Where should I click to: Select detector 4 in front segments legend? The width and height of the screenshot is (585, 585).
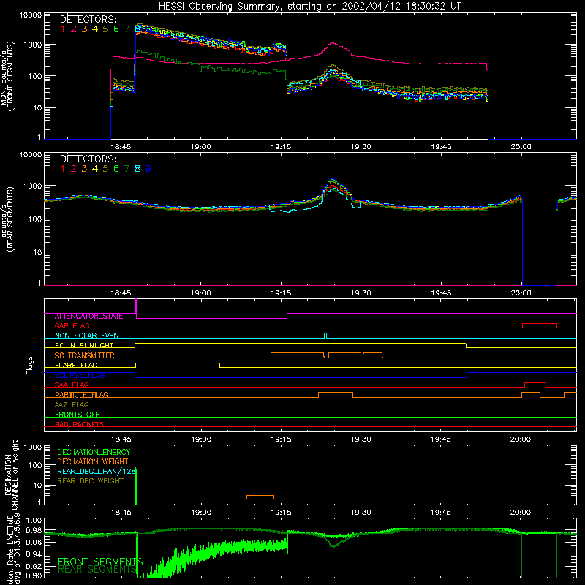pos(95,29)
